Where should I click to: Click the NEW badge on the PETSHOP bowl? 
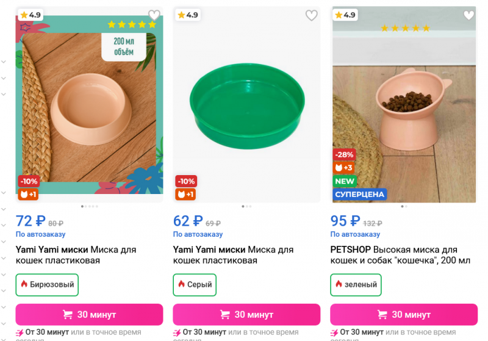click(x=345, y=181)
